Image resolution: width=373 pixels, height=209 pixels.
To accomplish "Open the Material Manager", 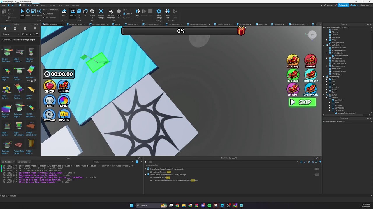I will tap(101, 13).
